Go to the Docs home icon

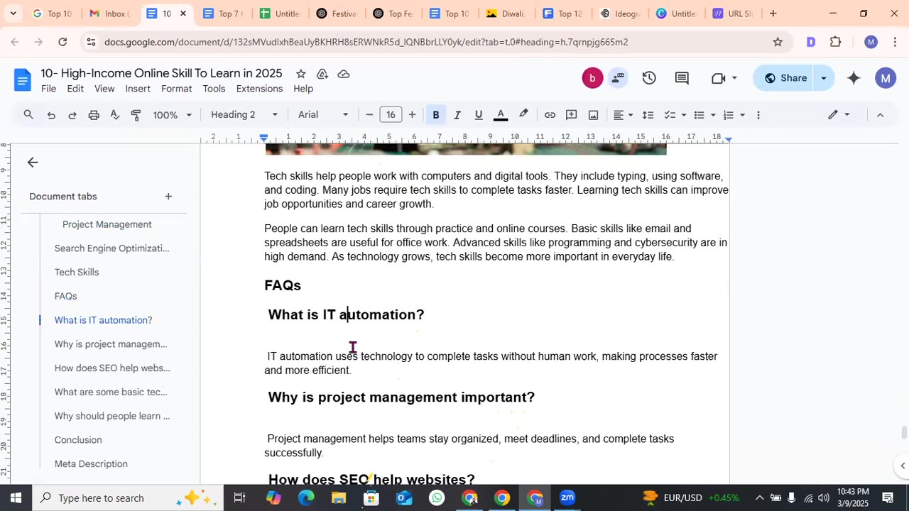tap(23, 79)
